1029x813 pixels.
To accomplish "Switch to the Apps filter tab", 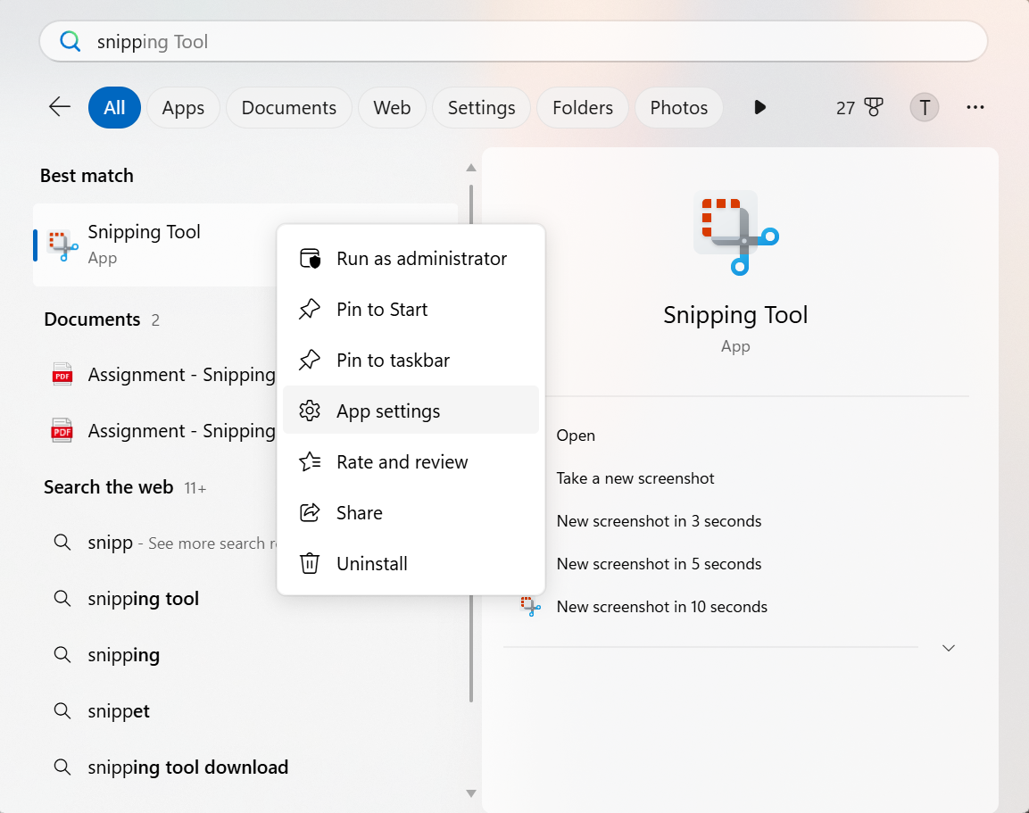I will tap(183, 107).
